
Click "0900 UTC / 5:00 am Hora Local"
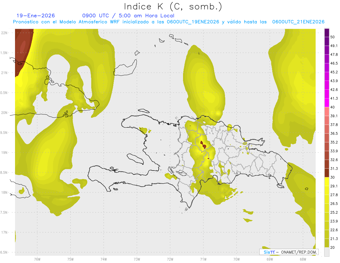tap(128, 16)
